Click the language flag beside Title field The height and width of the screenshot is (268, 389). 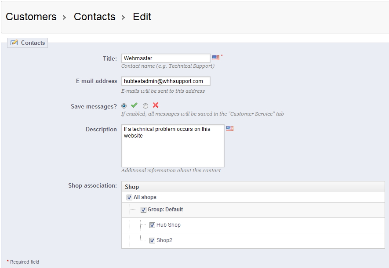216,58
